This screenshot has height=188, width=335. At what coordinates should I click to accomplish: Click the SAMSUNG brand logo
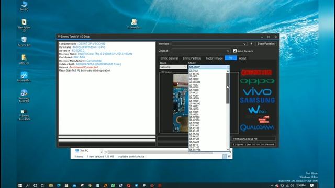coord(257,100)
